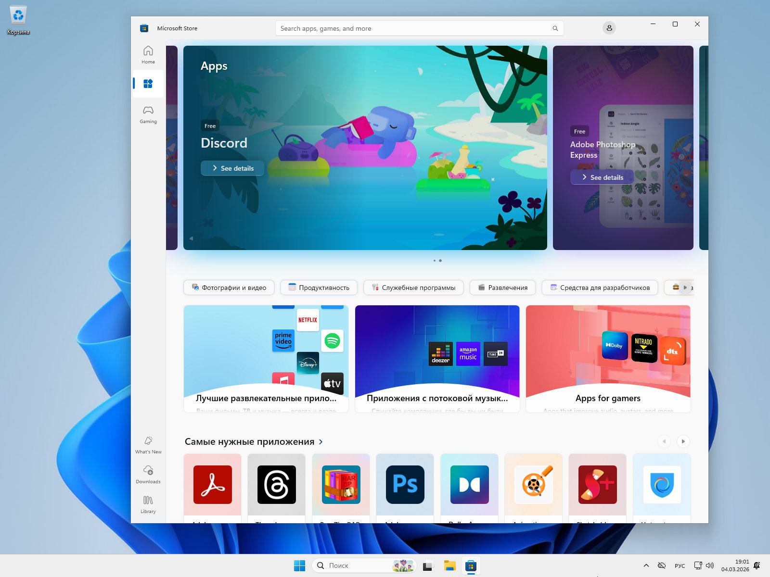Select the Продуктивность category chip
The width and height of the screenshot is (770, 577).
point(318,287)
